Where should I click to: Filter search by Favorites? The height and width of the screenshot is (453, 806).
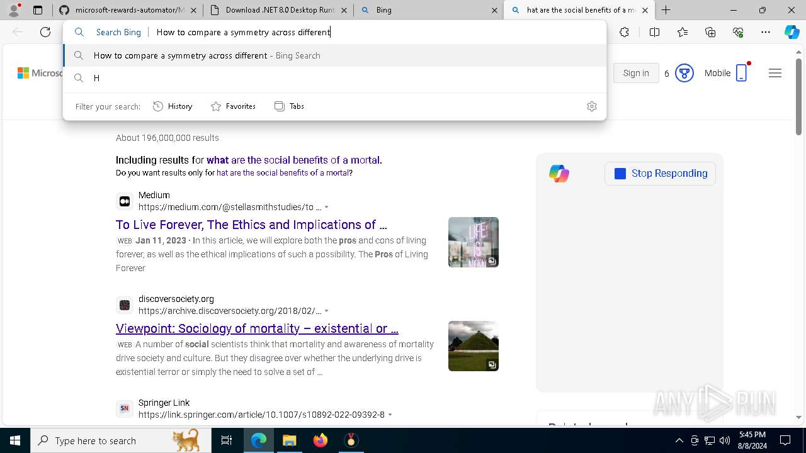pyautogui.click(x=233, y=106)
